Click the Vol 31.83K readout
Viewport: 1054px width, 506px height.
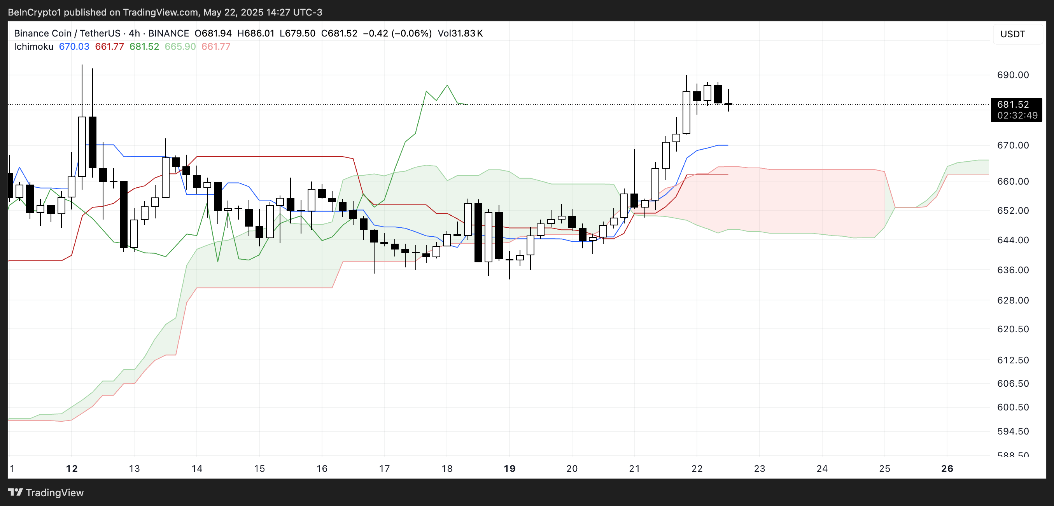coord(460,33)
